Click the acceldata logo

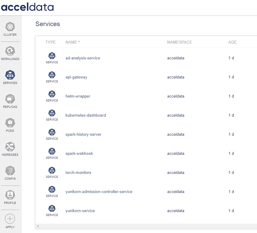pos(27,7)
